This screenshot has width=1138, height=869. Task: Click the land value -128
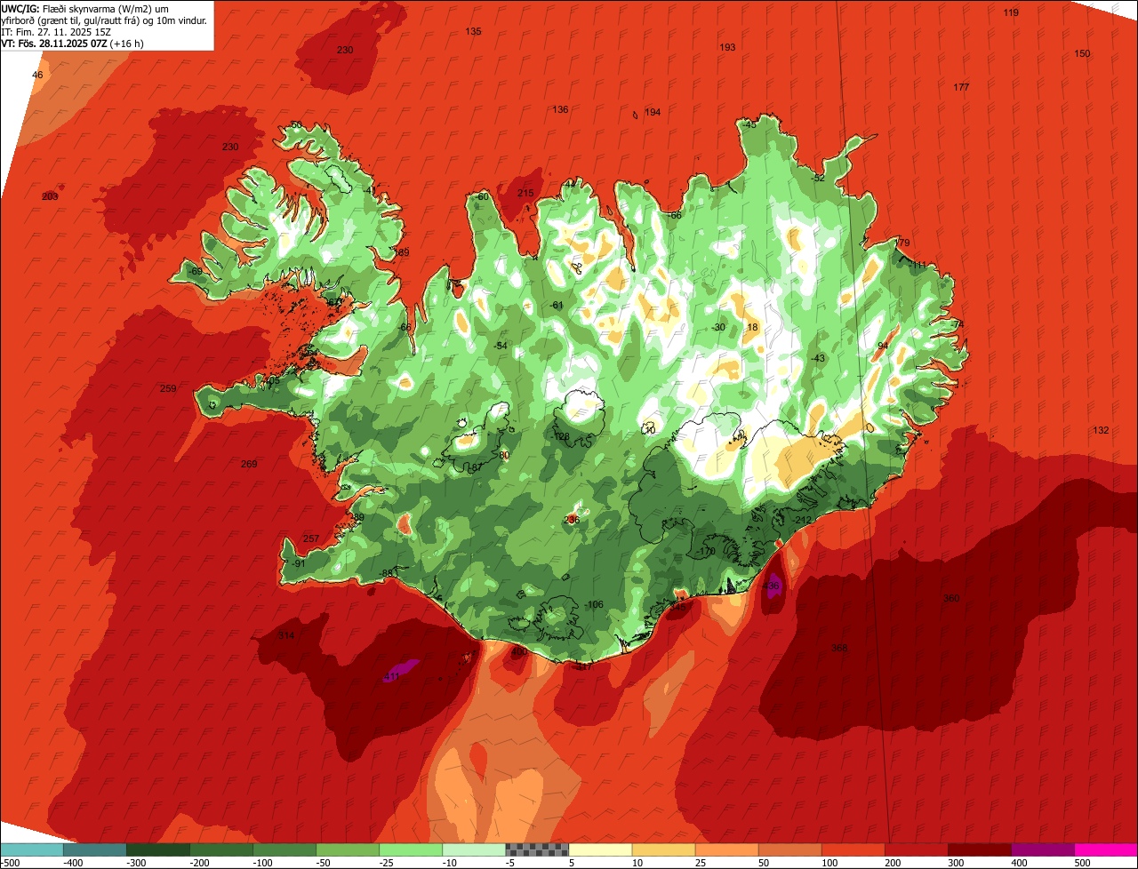tap(560, 436)
